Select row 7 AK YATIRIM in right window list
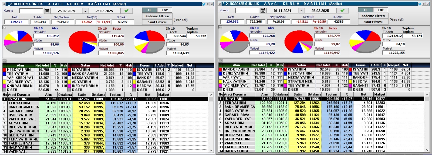 (322, 123)
